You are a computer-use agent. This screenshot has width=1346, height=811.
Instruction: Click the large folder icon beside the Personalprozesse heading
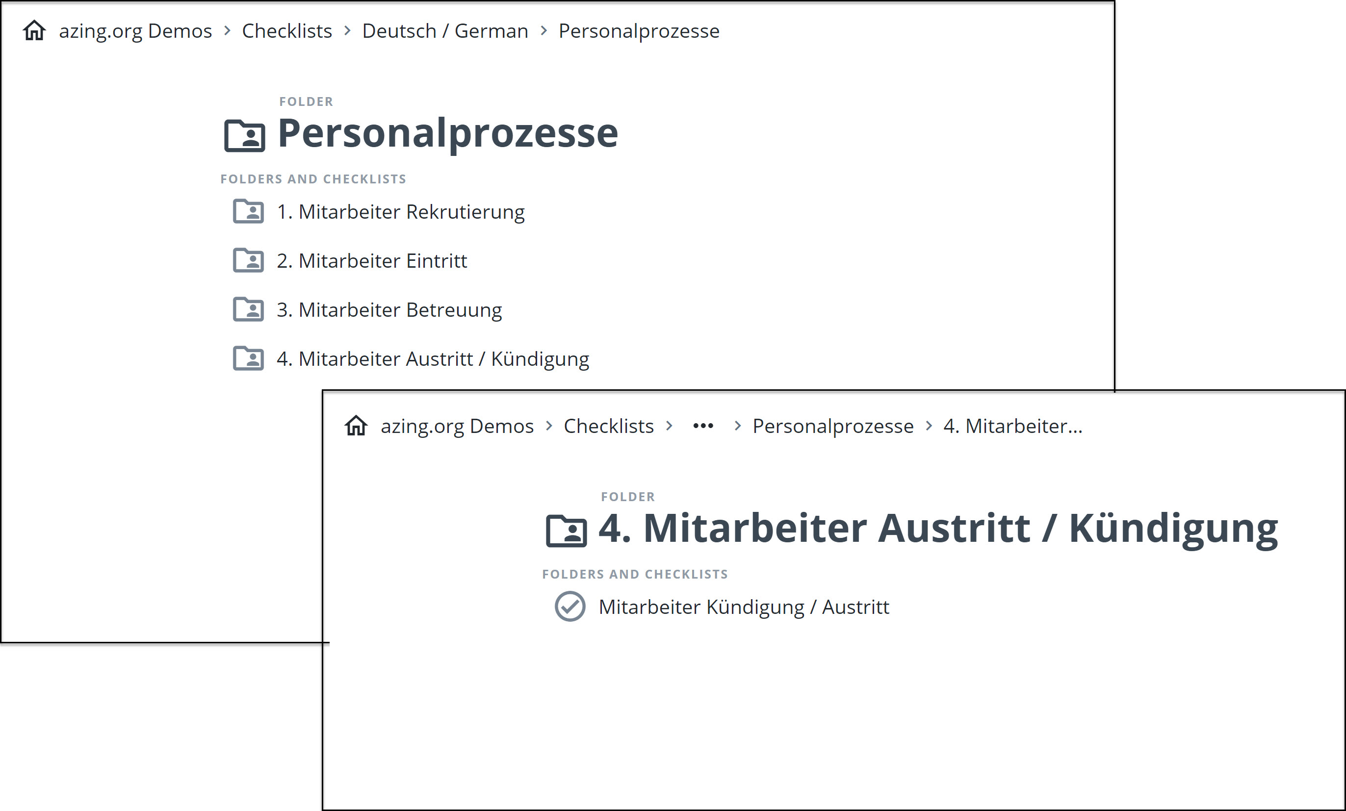click(245, 135)
